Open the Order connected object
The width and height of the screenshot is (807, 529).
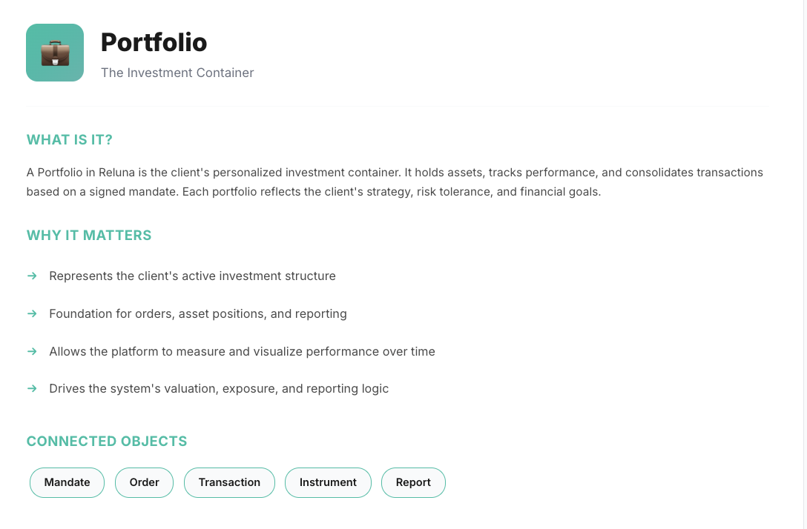click(144, 482)
